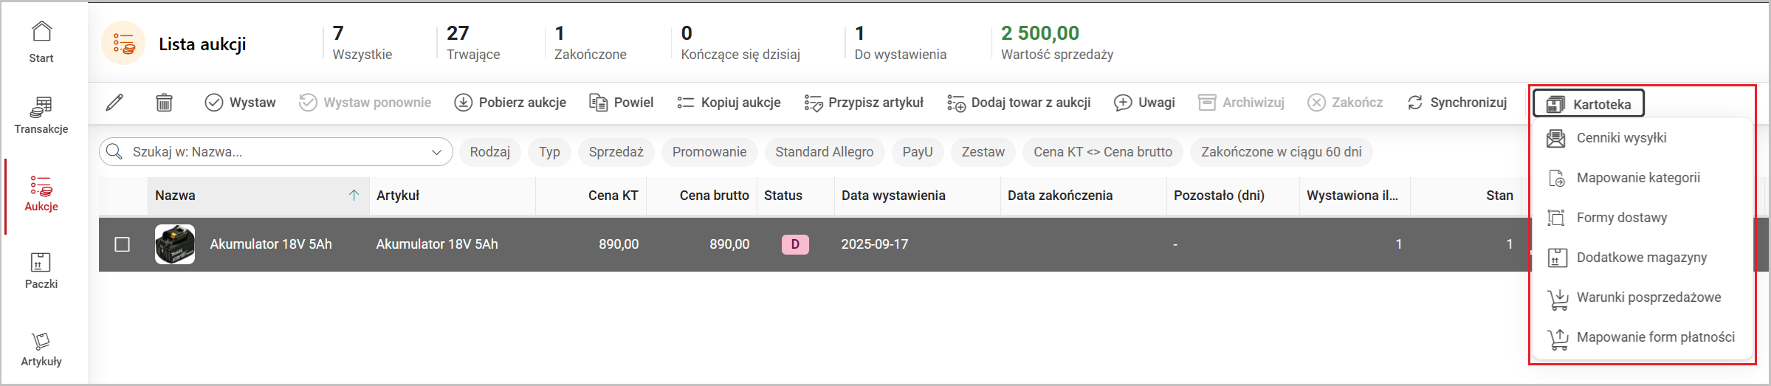Click Przypisz artykuł button

[864, 103]
